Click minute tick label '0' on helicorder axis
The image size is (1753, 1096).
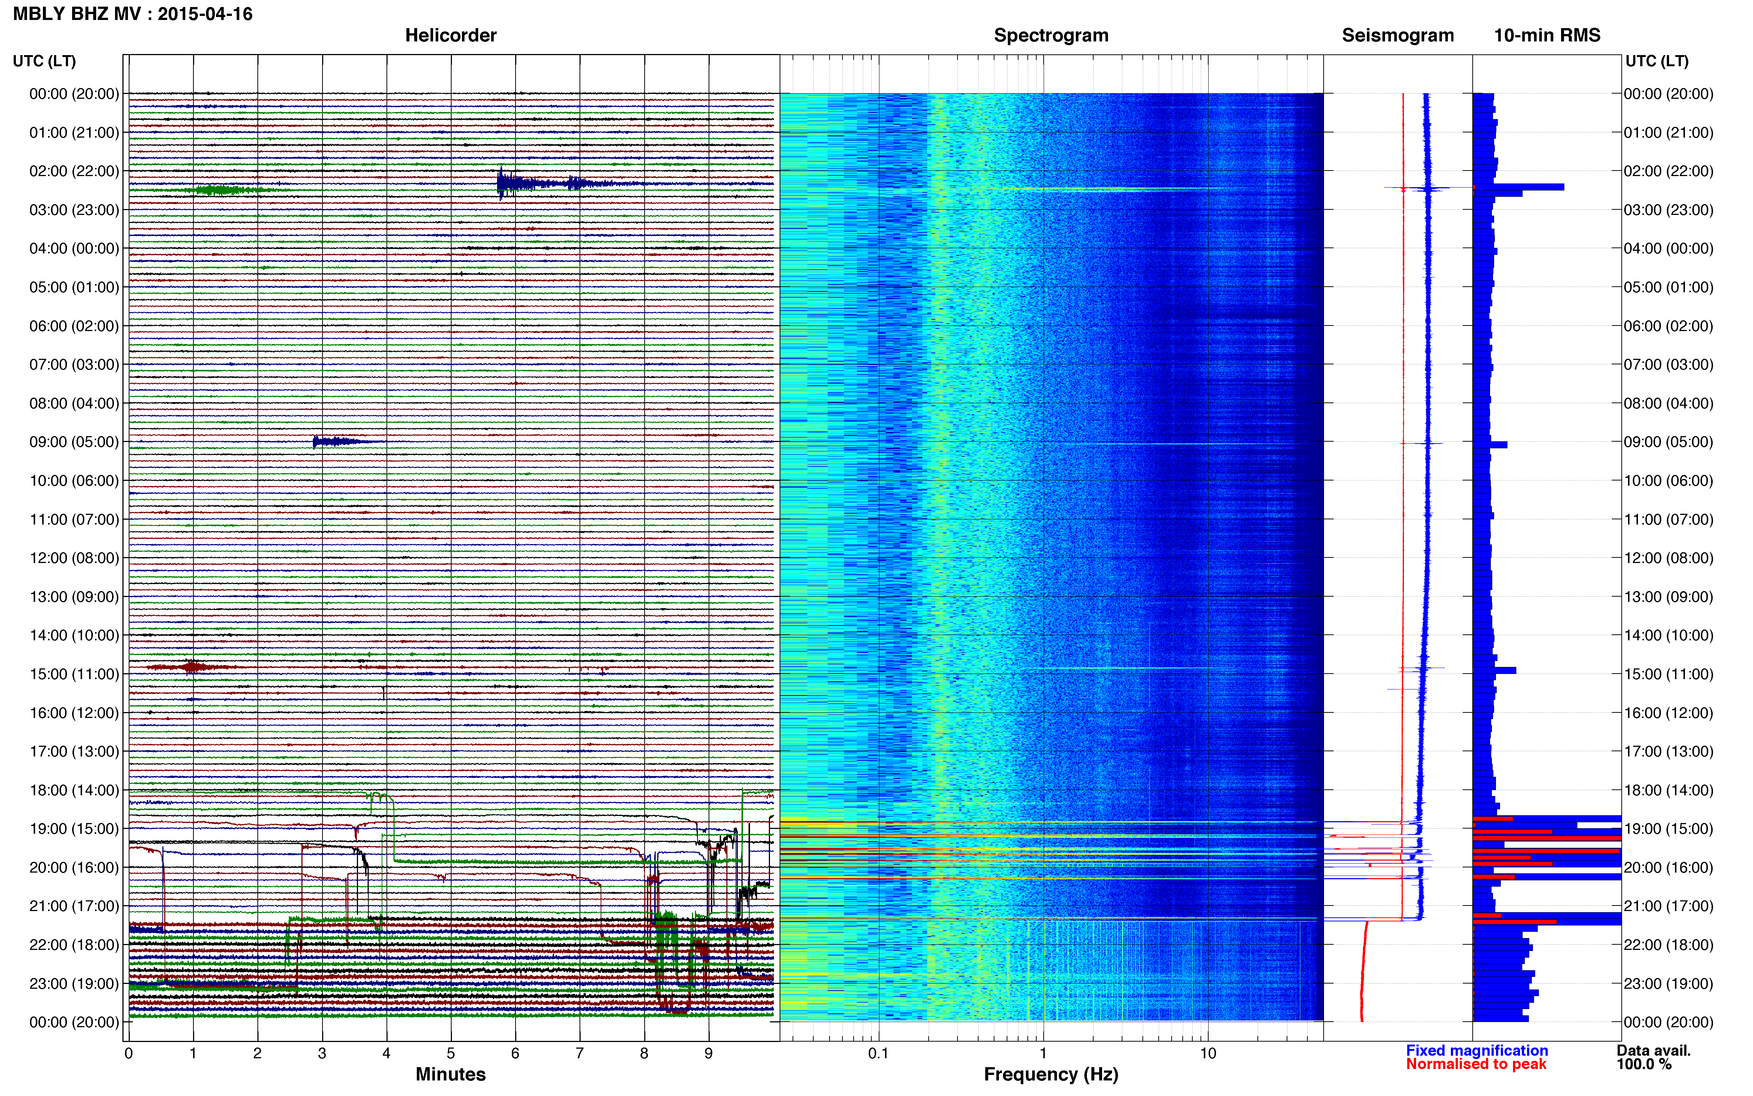pos(128,1053)
